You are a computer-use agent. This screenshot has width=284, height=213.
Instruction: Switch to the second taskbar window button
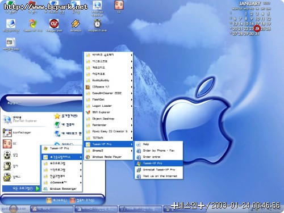pos(96,209)
